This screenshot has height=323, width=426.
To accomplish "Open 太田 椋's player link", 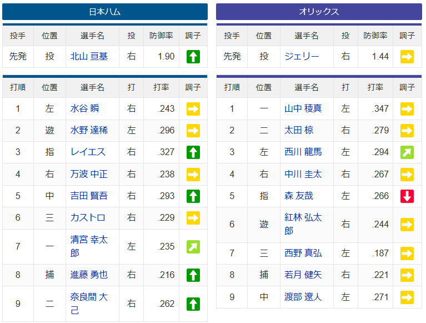I will click(299, 130).
